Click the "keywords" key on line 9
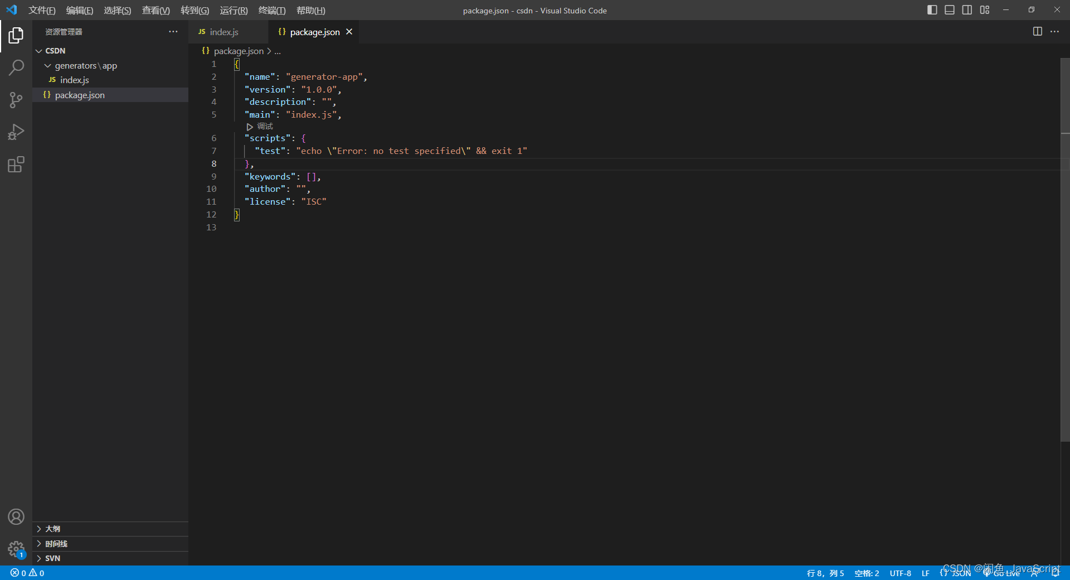The width and height of the screenshot is (1070, 580). pos(270,177)
